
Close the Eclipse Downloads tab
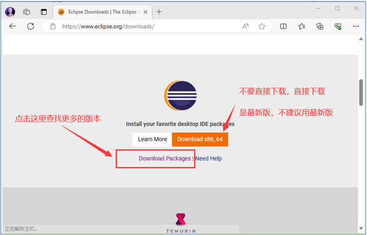pos(145,12)
